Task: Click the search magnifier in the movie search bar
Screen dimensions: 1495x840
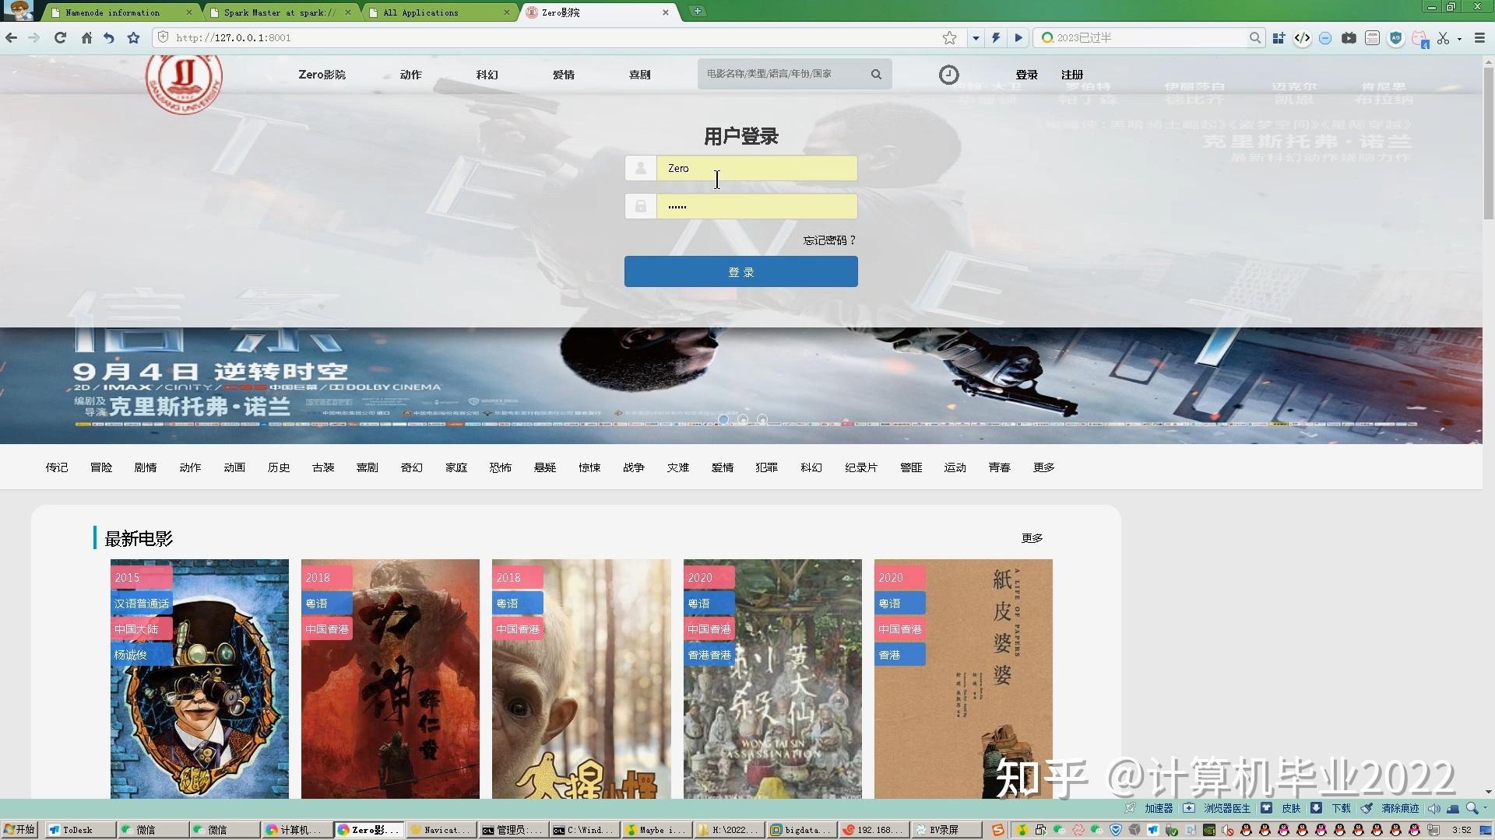Action: coord(876,74)
